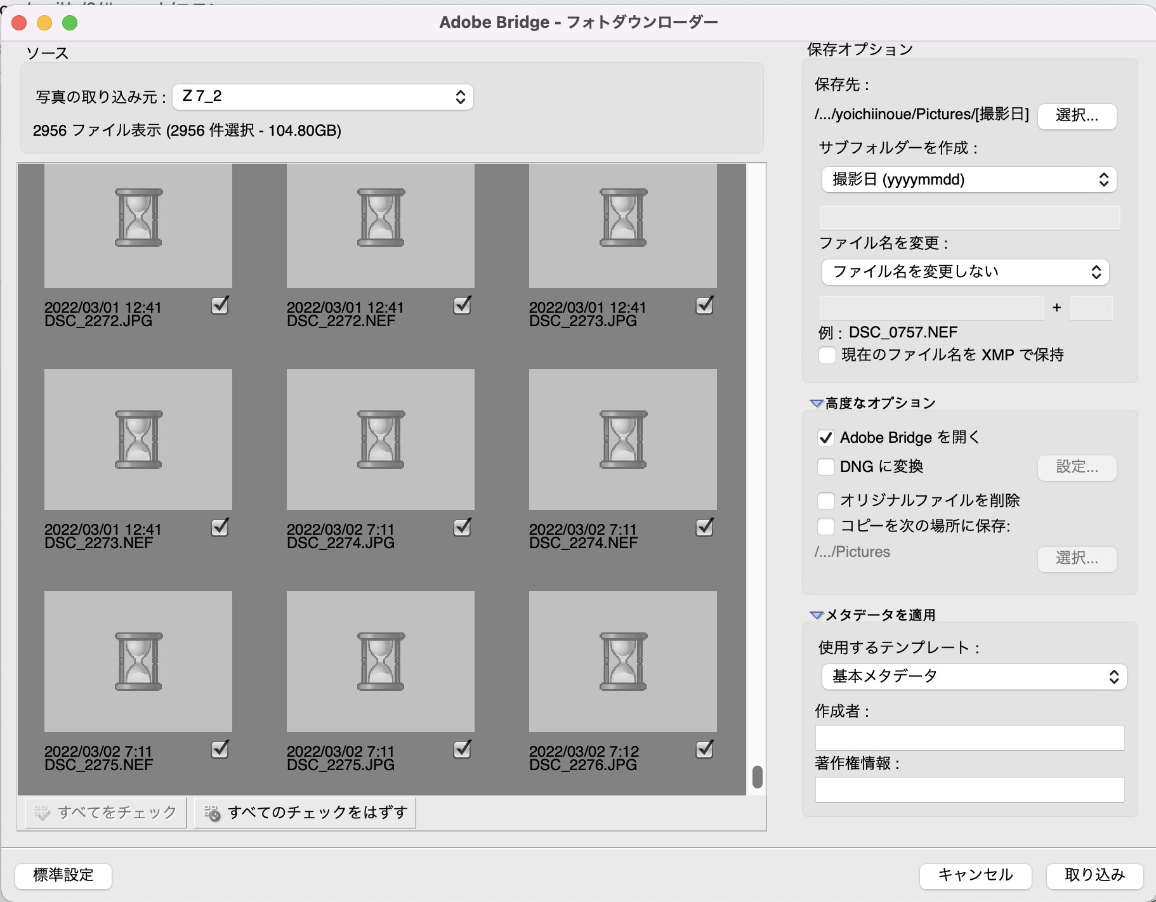Enable オリジナルファイルを削除 option

[x=826, y=501]
